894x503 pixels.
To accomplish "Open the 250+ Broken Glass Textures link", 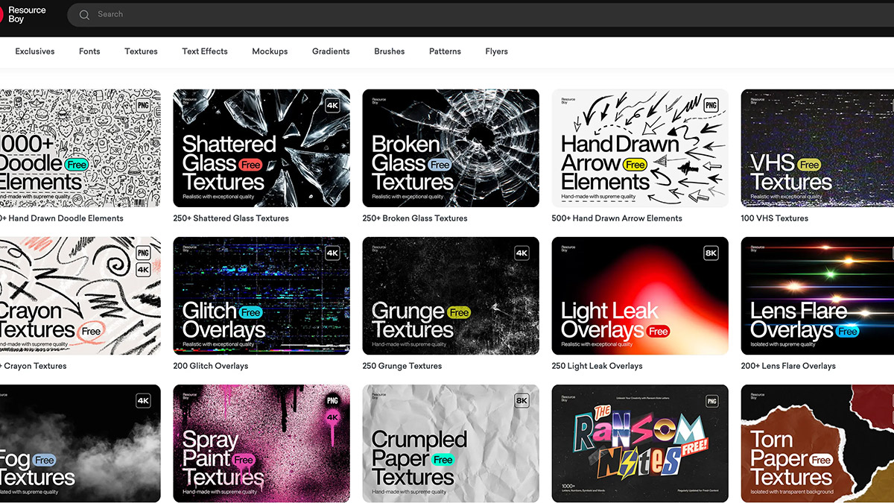I will (415, 218).
